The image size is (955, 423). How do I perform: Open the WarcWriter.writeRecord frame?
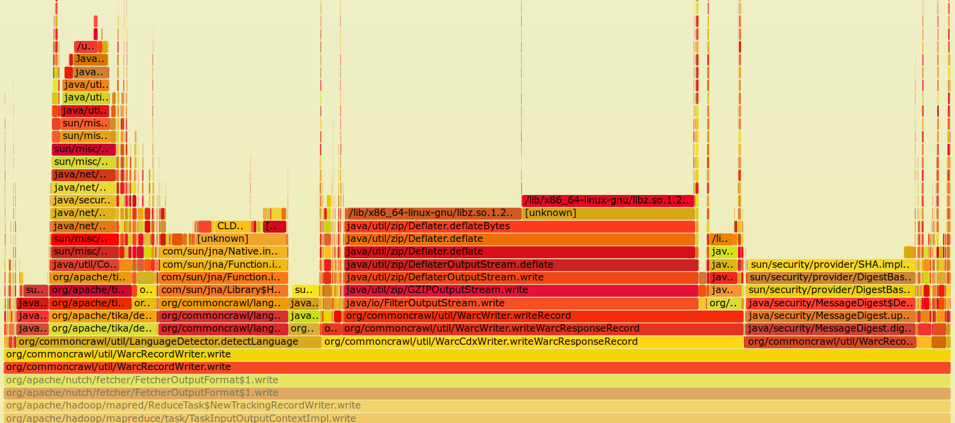tap(543, 316)
